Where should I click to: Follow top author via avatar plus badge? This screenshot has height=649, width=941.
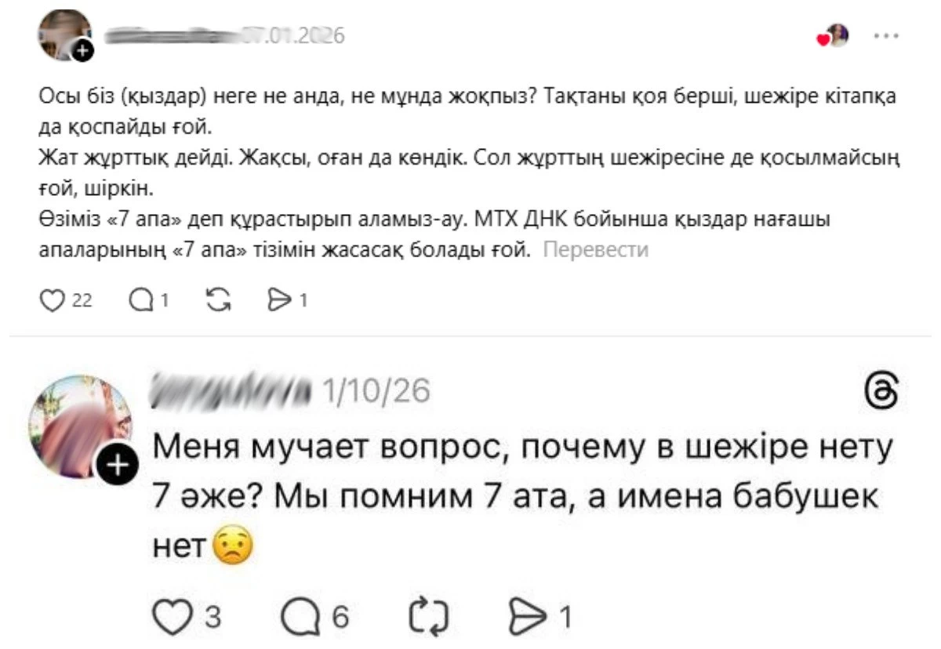tap(84, 52)
